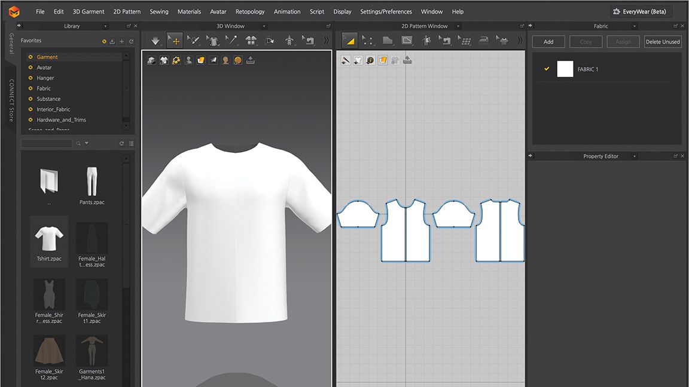
Task: Open the grid texture tool in 2D toolbar
Action: (x=465, y=40)
